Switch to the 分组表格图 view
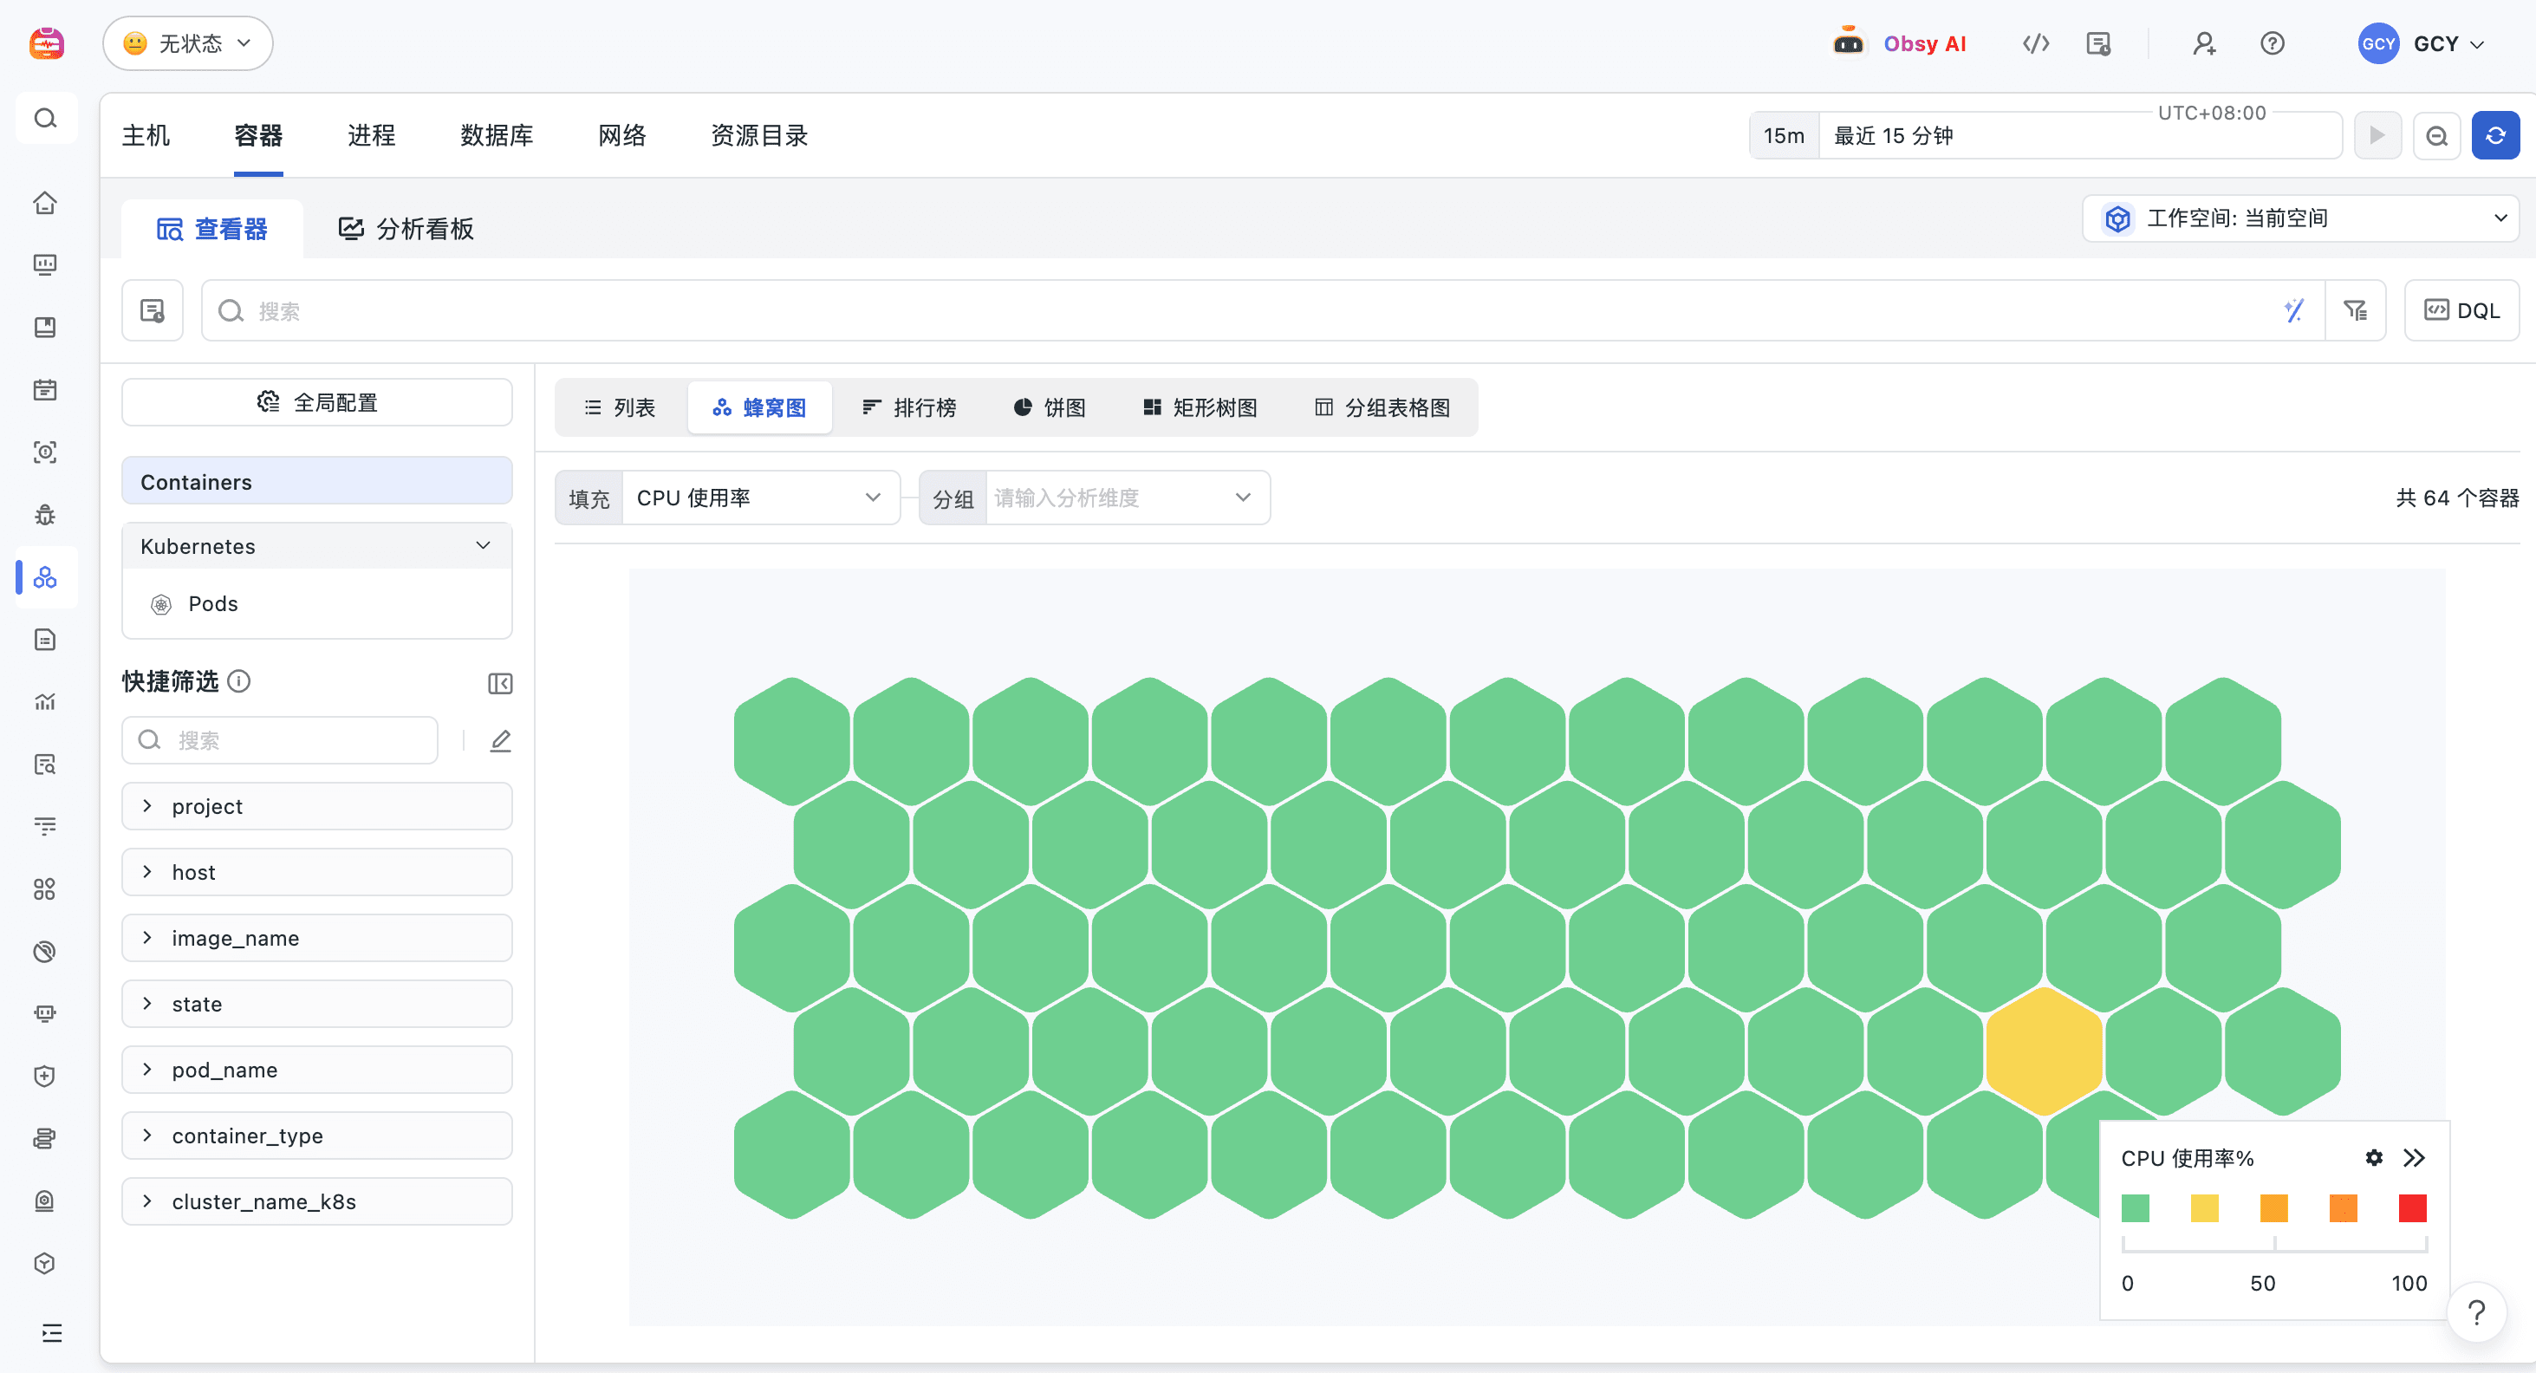 [x=1382, y=407]
